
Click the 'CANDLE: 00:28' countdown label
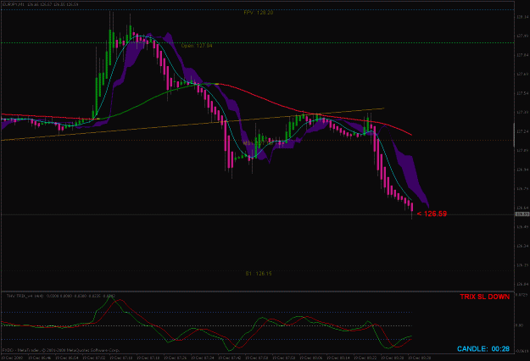483,349
